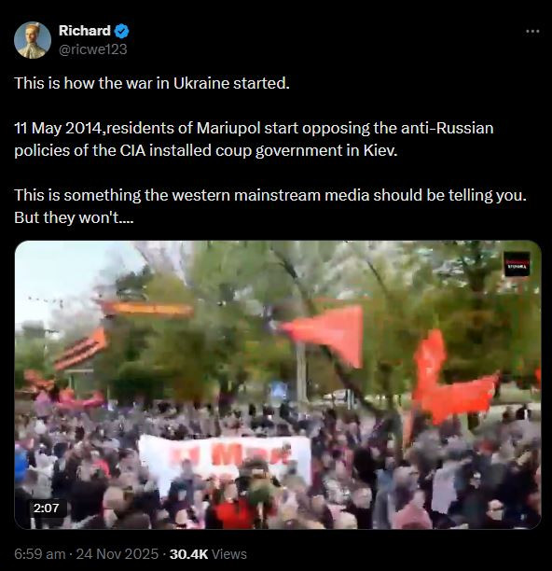Screen dimensions: 552x571
Task: View the 30.4K view count analytics
Action: (188, 554)
